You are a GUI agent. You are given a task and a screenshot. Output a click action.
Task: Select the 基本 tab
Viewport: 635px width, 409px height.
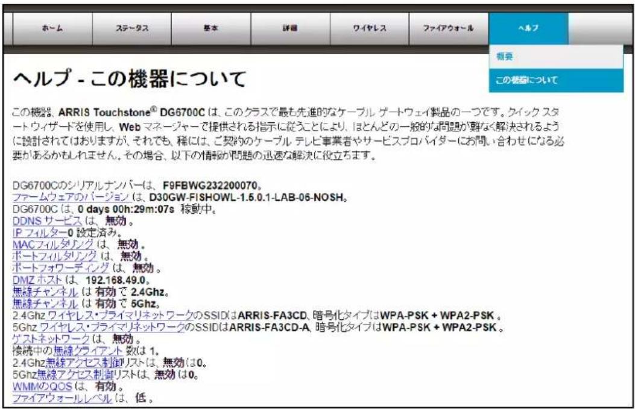(x=211, y=28)
